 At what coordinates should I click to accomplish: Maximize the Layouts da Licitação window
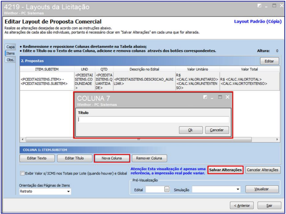[274, 6]
